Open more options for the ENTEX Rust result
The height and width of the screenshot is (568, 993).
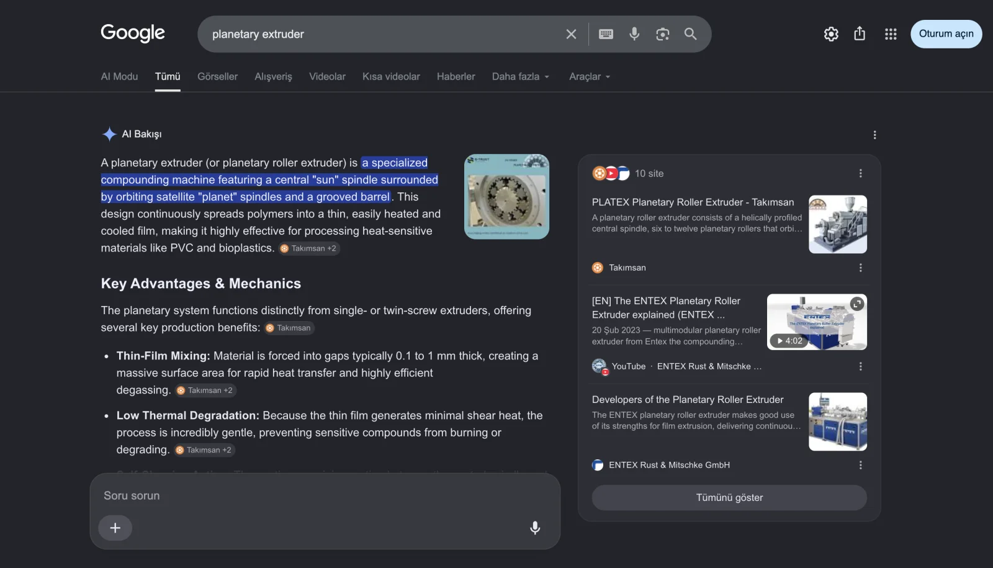point(860,465)
